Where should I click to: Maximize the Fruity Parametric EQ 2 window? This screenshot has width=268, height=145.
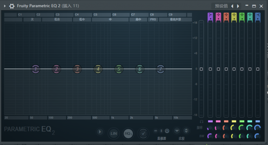(254, 6)
